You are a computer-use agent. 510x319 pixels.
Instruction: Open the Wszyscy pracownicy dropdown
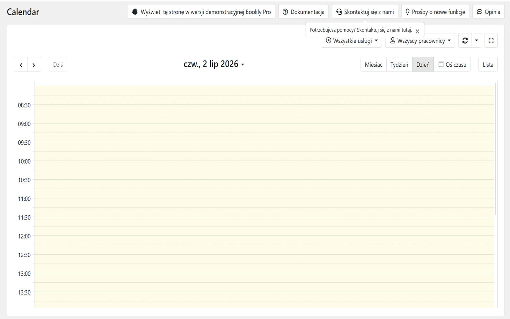[x=420, y=41]
